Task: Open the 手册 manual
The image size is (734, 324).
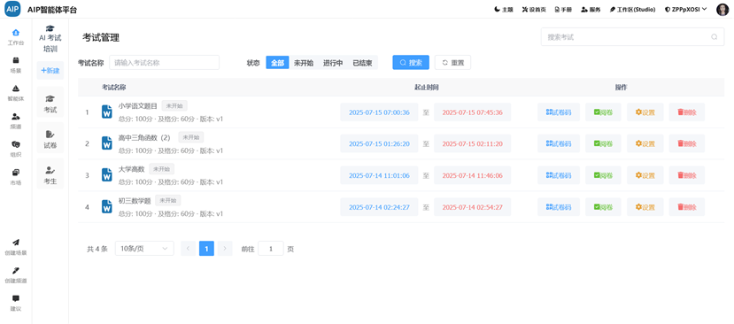Action: [564, 10]
